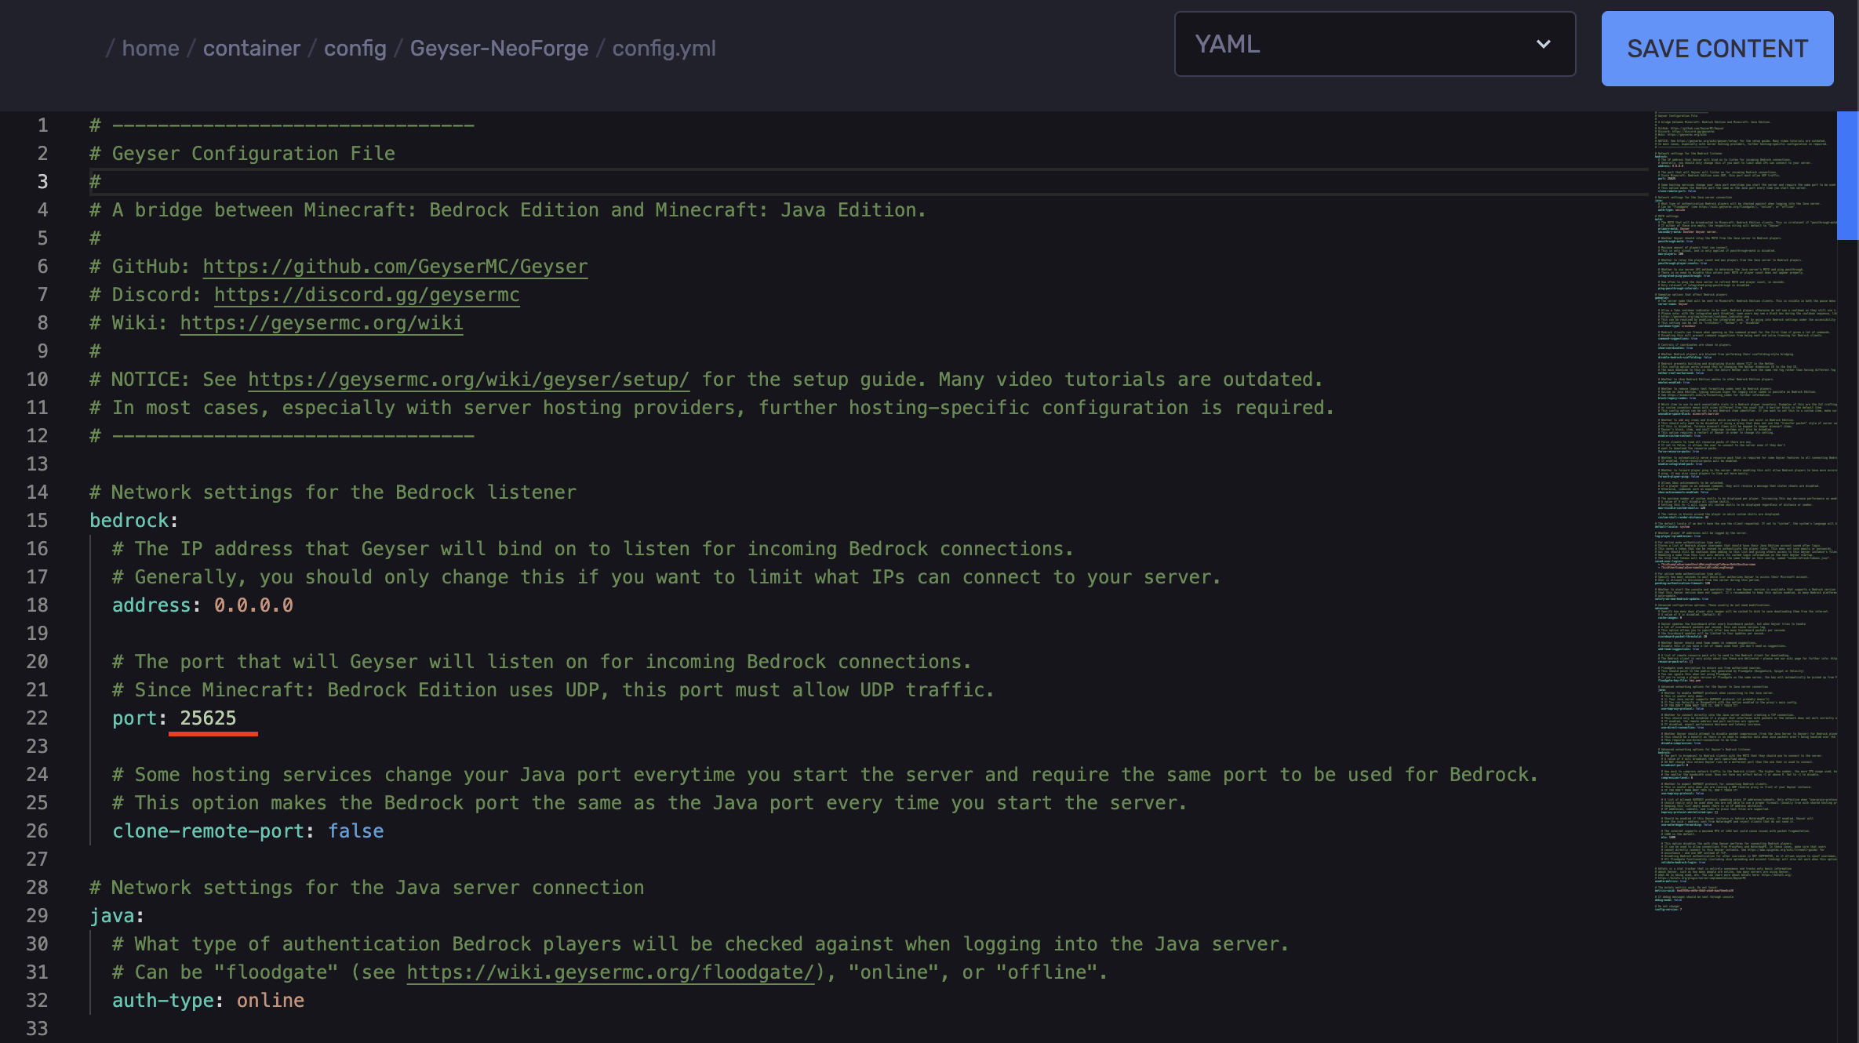Click line number 15 gutter for bedrock
Viewport: 1859px width, 1043px height.
coord(37,521)
